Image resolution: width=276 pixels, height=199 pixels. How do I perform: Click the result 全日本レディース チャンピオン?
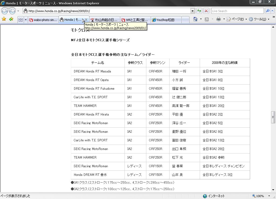[223, 166]
